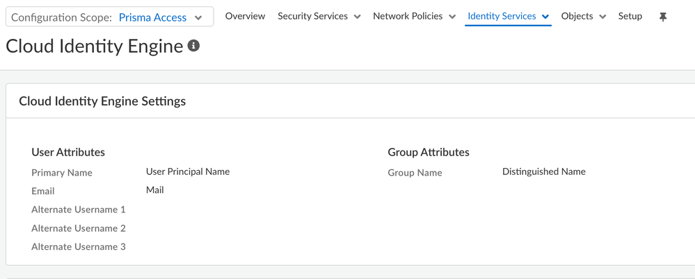Open the Configuration Scope dropdown
This screenshot has height=279, width=695.
[109, 17]
